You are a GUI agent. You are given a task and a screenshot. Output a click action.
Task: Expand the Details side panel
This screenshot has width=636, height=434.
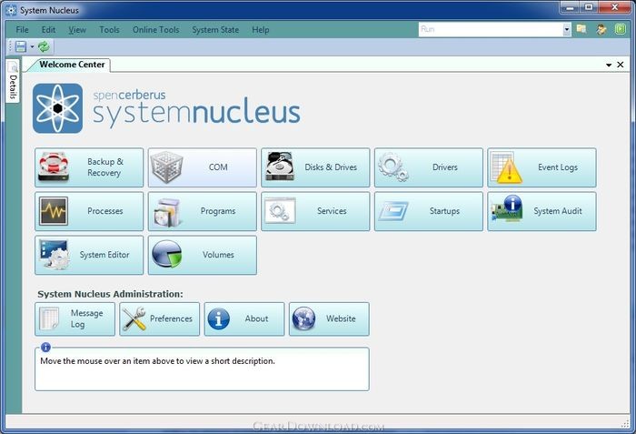click(x=13, y=82)
